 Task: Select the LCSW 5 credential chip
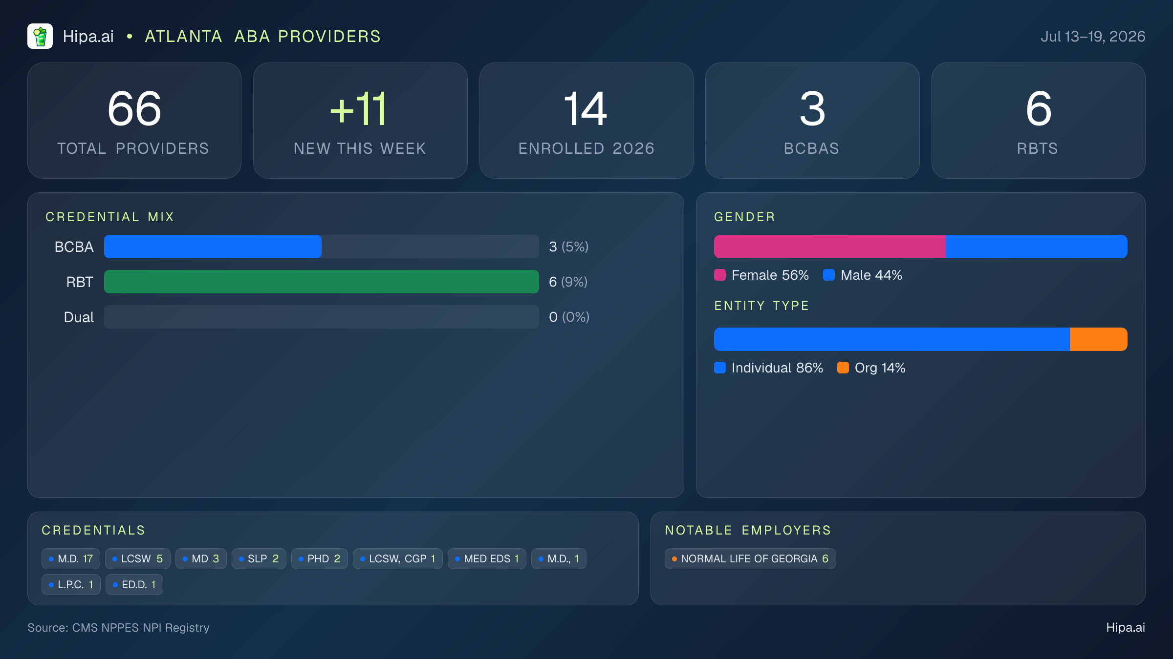click(138, 558)
